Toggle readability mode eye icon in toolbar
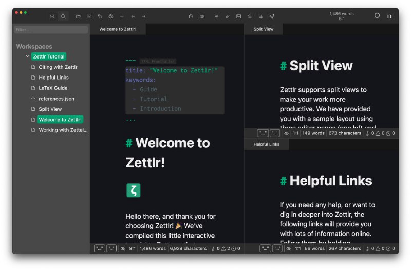Image resolution: width=411 pixels, height=270 pixels. tap(202, 16)
